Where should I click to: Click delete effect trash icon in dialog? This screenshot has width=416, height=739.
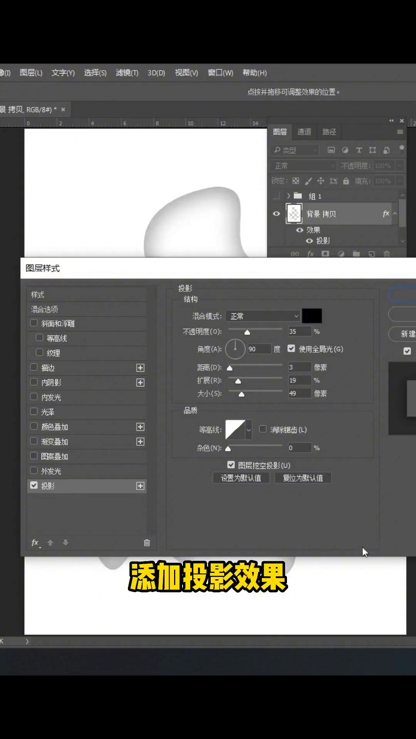tap(147, 543)
